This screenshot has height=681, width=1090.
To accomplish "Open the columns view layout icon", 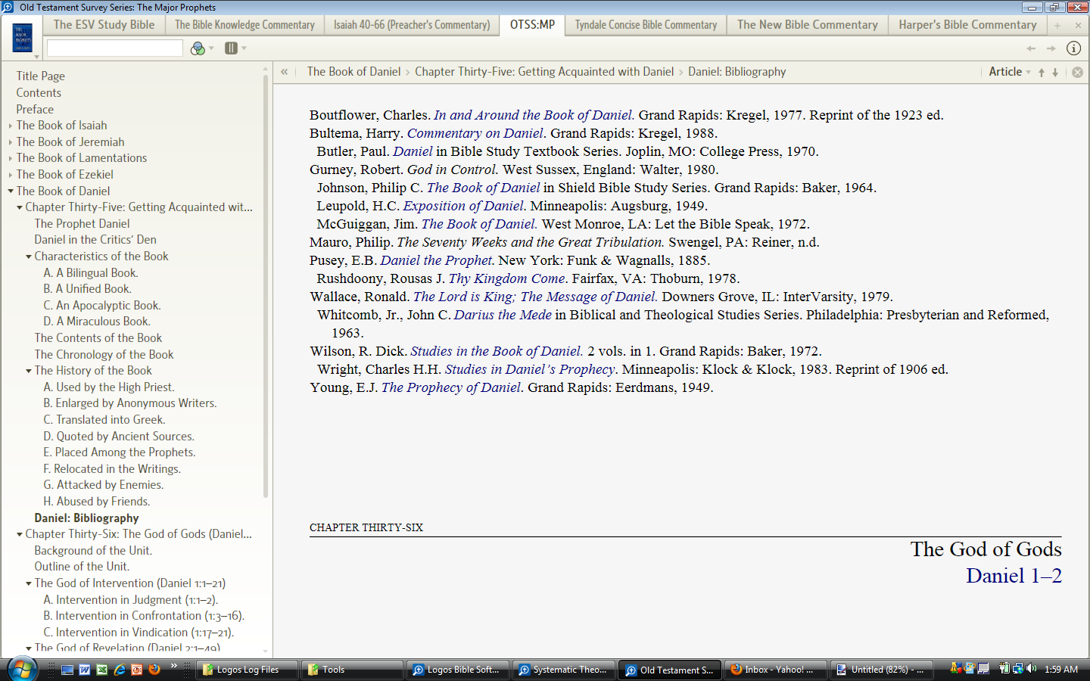I will tap(231, 48).
